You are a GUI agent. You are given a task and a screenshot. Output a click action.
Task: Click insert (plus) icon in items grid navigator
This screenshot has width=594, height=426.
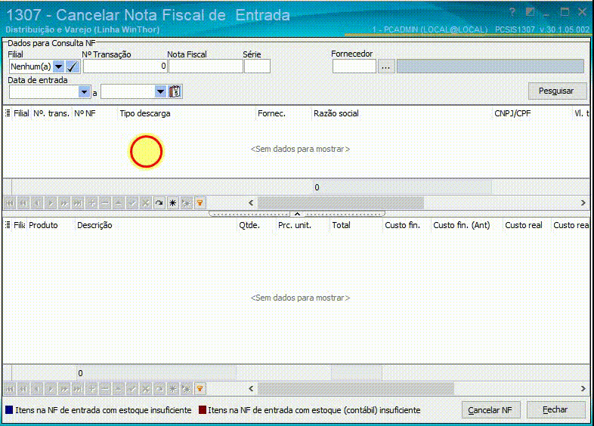point(91,389)
